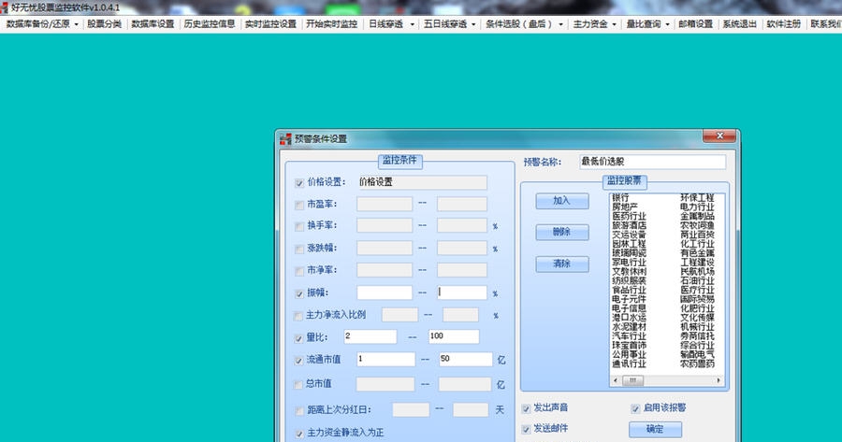This screenshot has width=842, height=442.
Task: Select 房地产 in the stock list
Action: [x=625, y=207]
